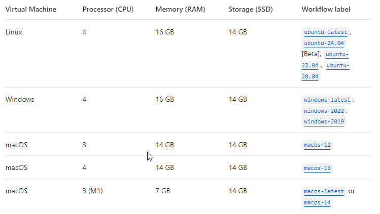This screenshot has width=380, height=214.
Task: Click the Linux row name cell
Action: pos(14,32)
